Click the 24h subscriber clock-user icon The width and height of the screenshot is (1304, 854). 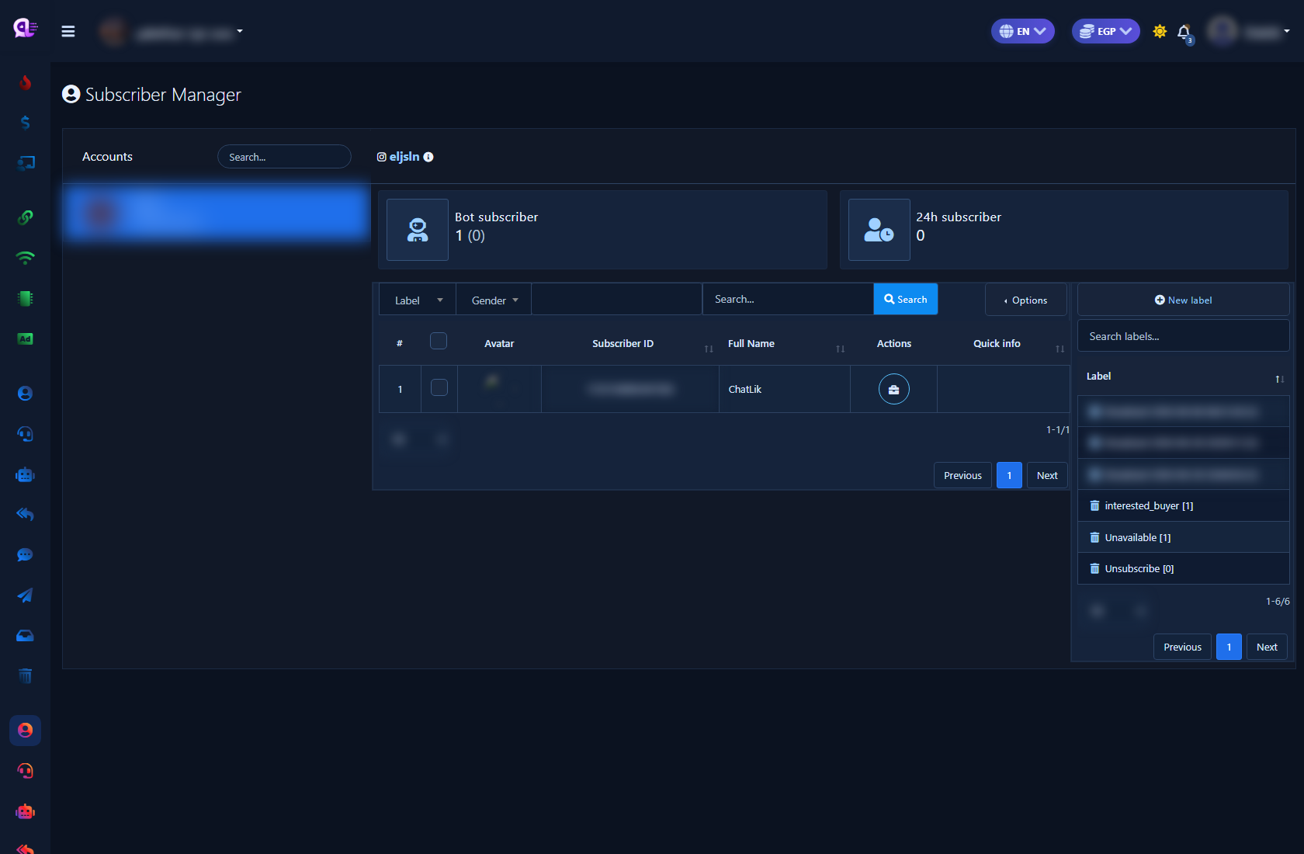click(879, 230)
